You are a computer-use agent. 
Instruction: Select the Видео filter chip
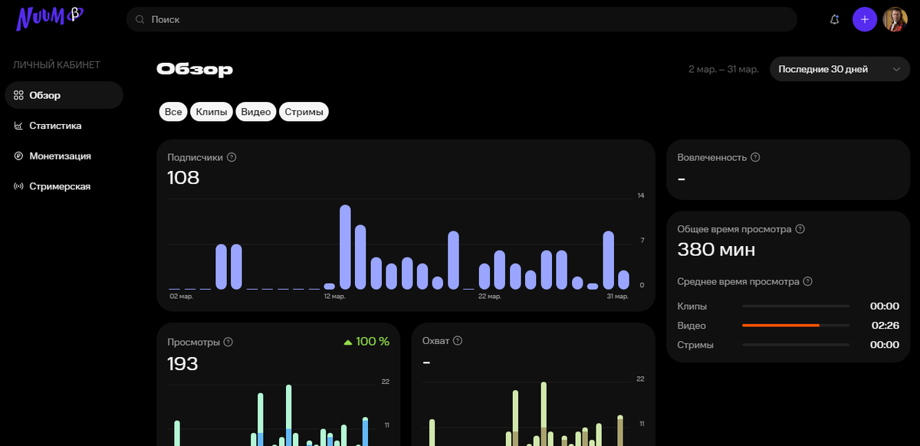(256, 112)
